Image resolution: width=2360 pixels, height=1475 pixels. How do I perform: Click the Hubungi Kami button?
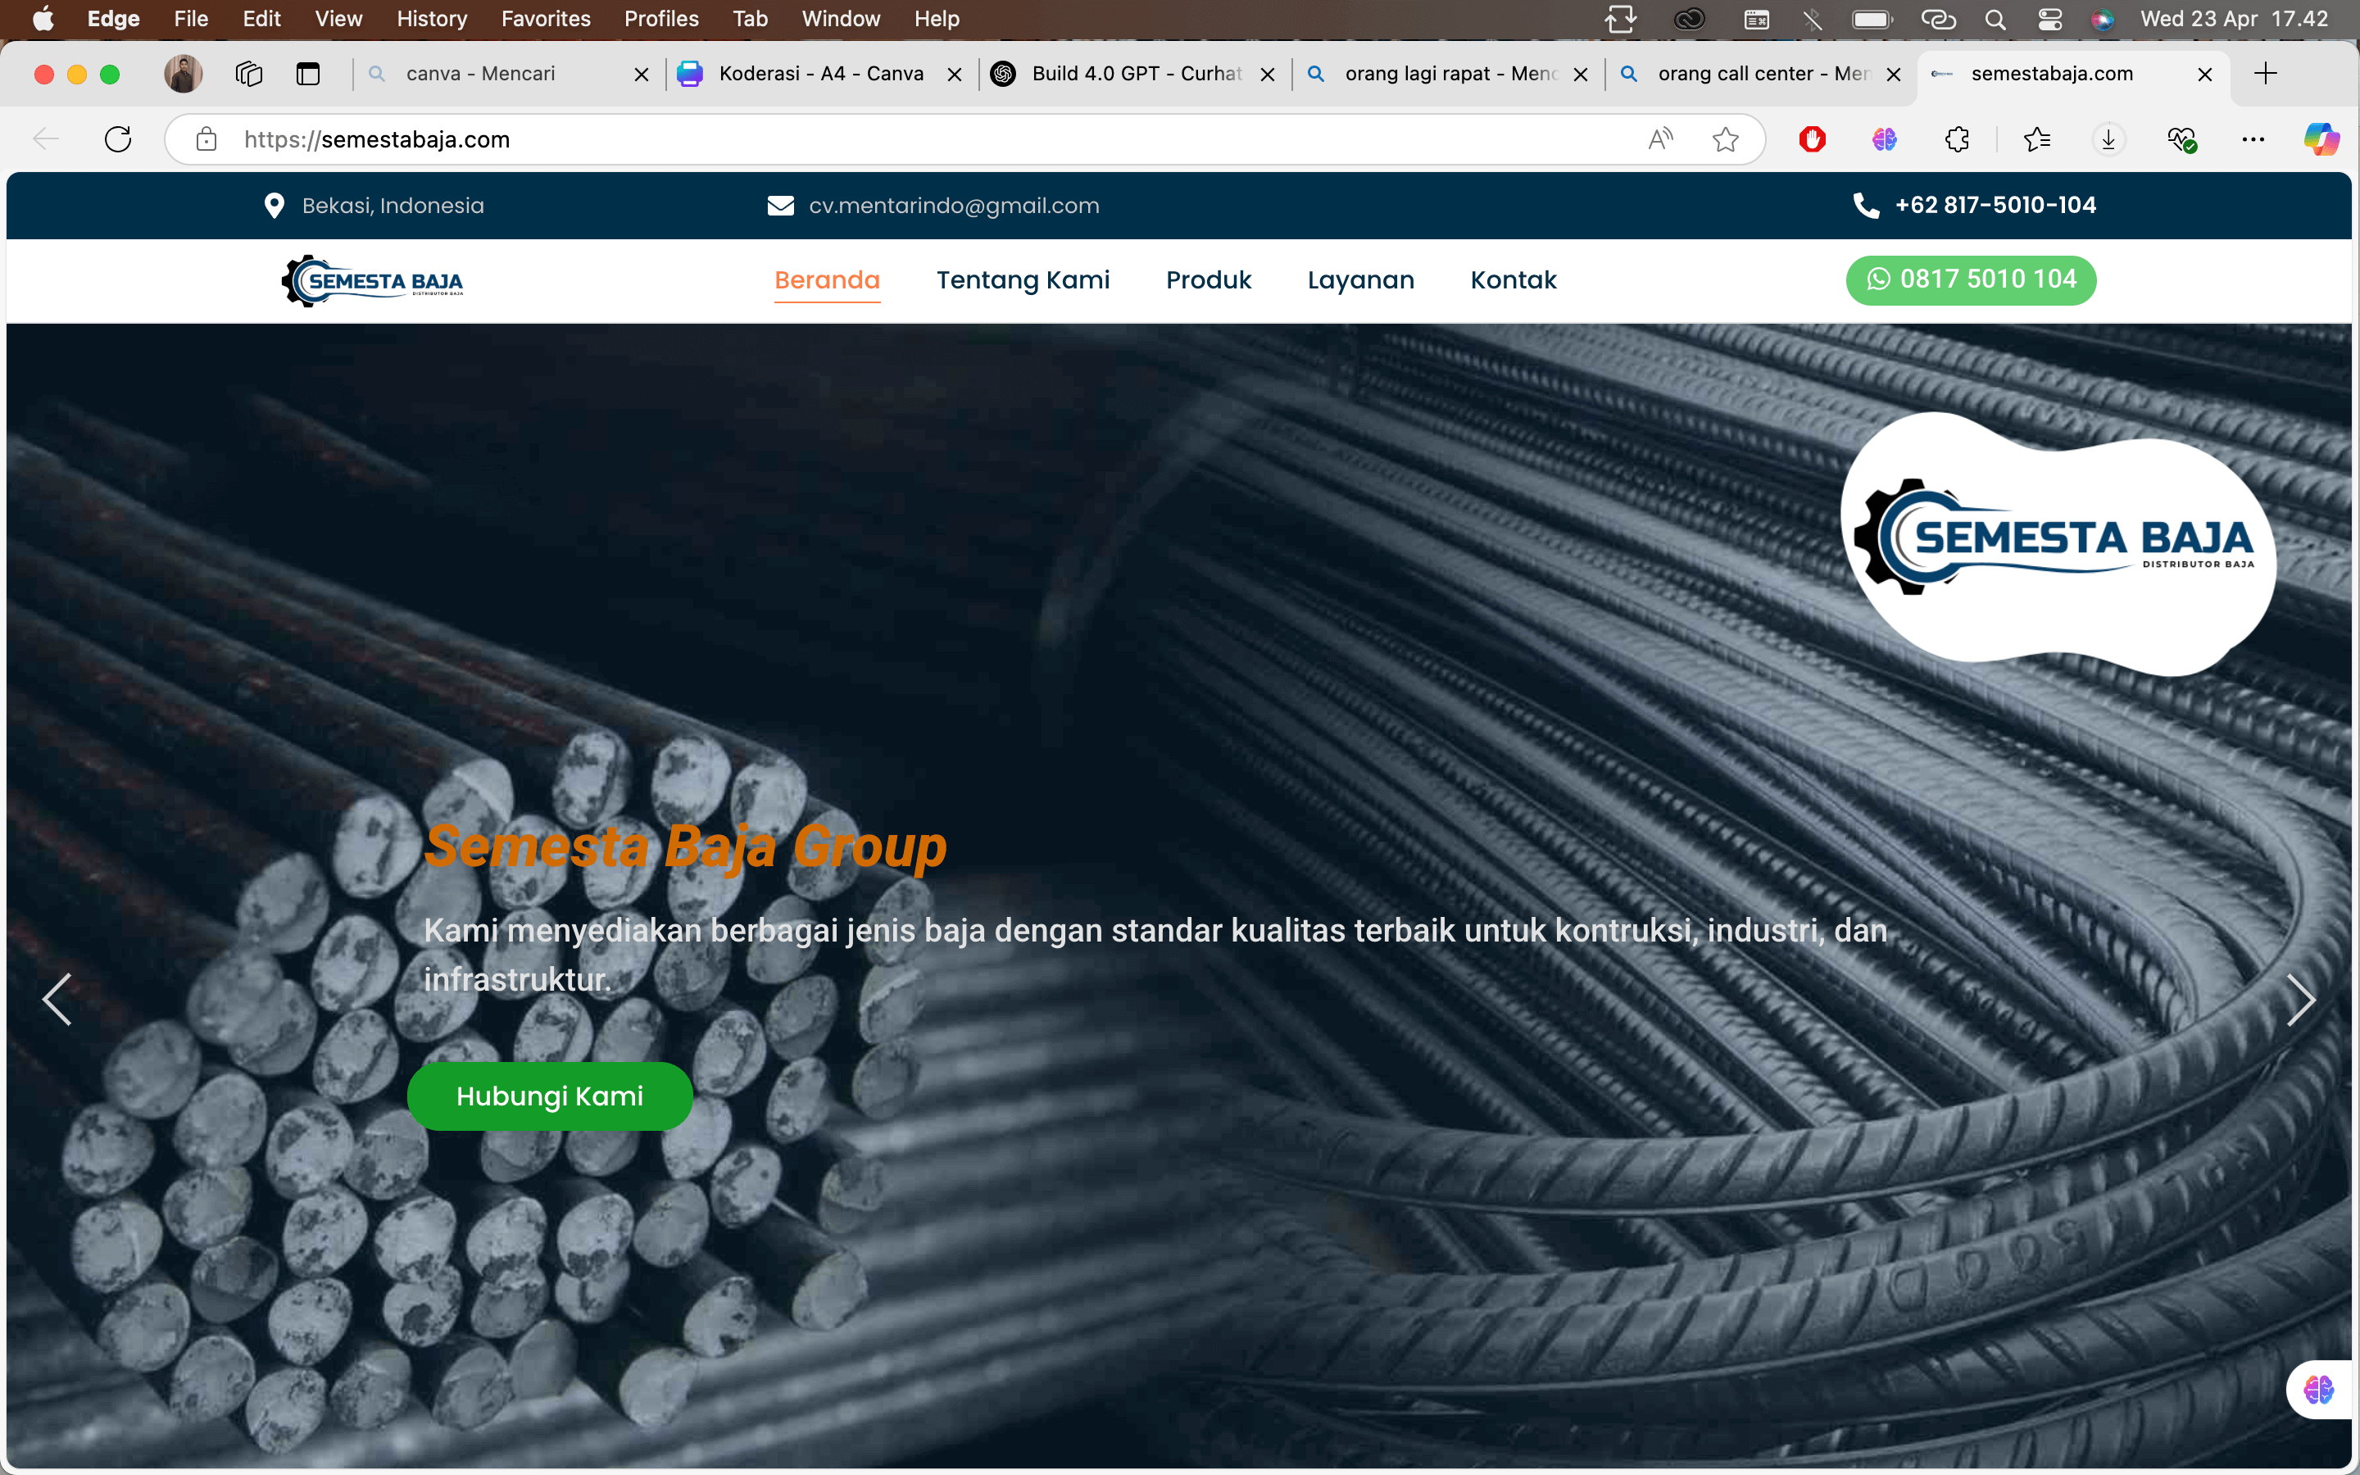click(549, 1096)
